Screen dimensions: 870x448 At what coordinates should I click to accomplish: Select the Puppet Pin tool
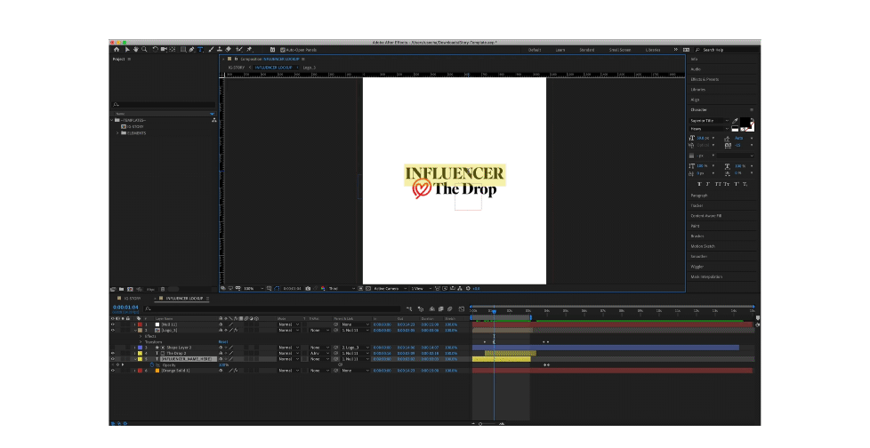point(249,50)
